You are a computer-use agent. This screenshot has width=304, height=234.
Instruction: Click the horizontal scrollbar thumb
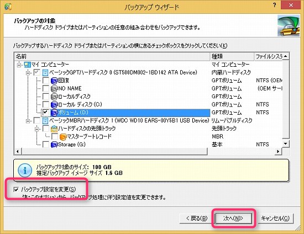click(114, 151)
